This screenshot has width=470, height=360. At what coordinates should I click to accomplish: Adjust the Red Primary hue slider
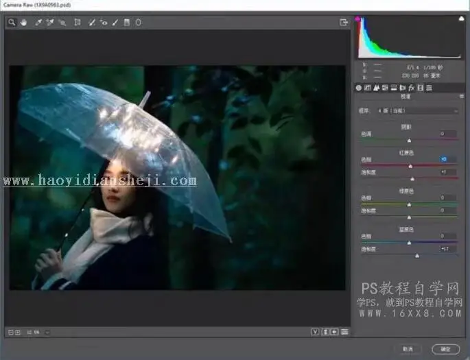click(x=410, y=166)
